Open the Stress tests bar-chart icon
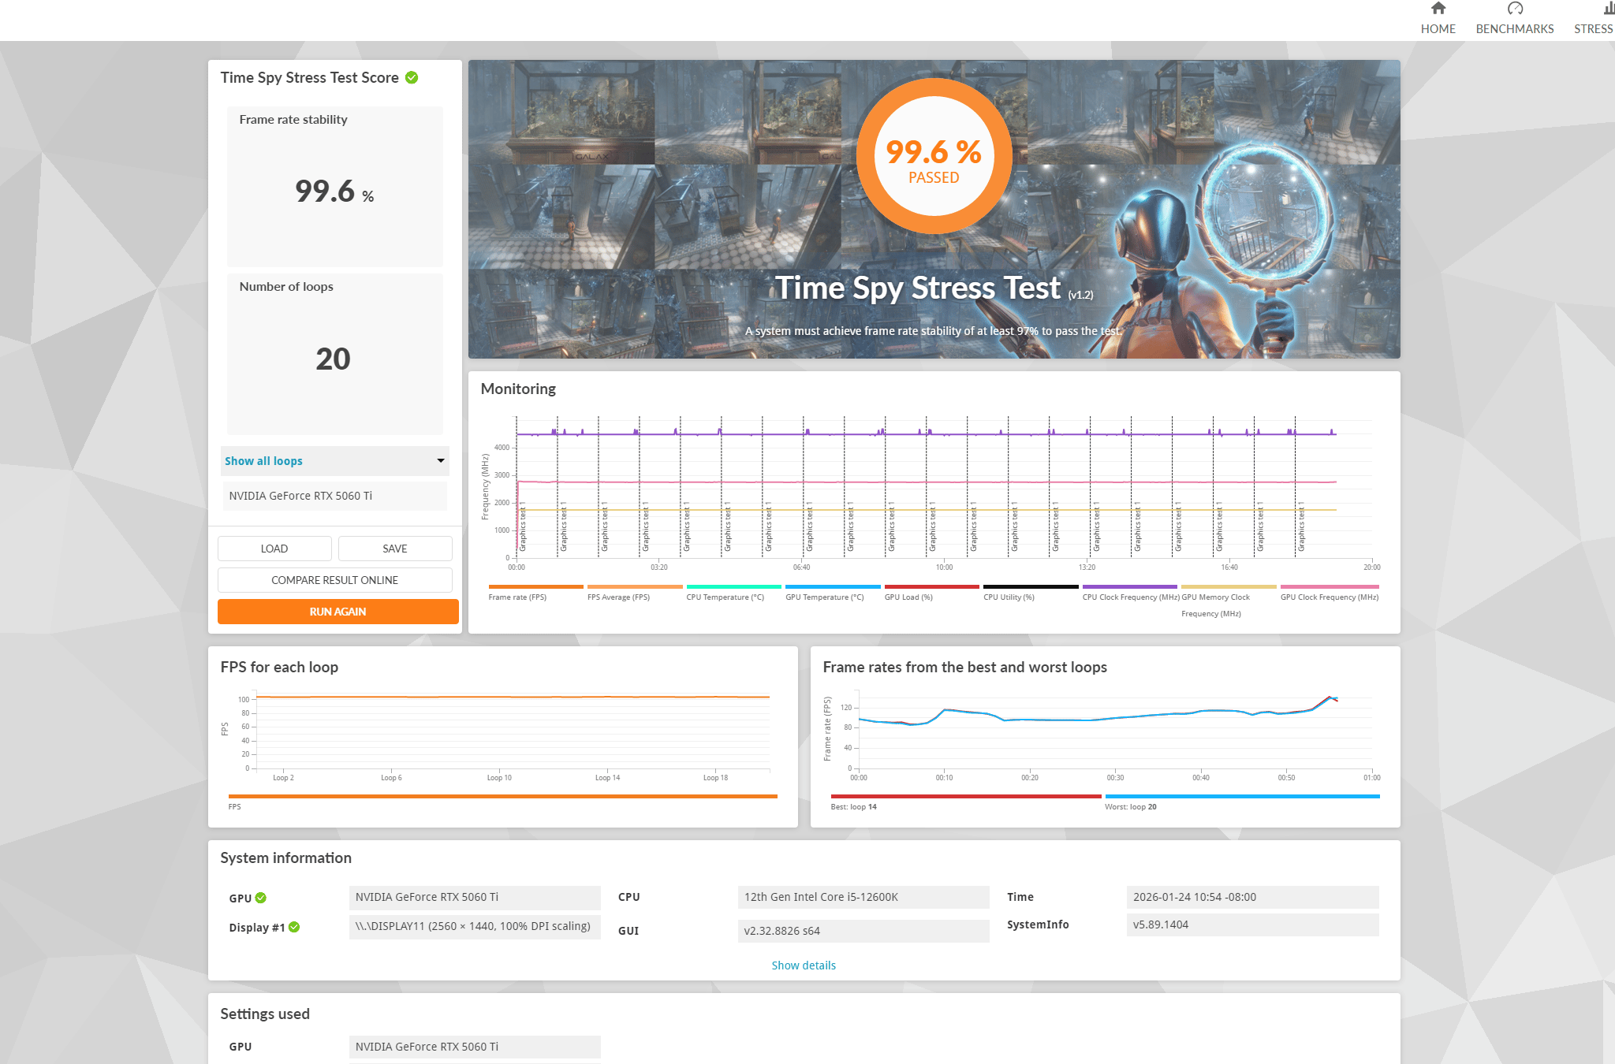Screen dimensions: 1615x1064 [x=1609, y=9]
